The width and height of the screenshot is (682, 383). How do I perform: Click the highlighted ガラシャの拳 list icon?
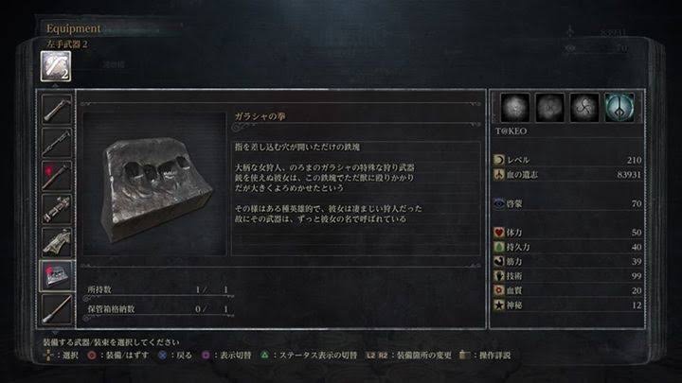57,275
